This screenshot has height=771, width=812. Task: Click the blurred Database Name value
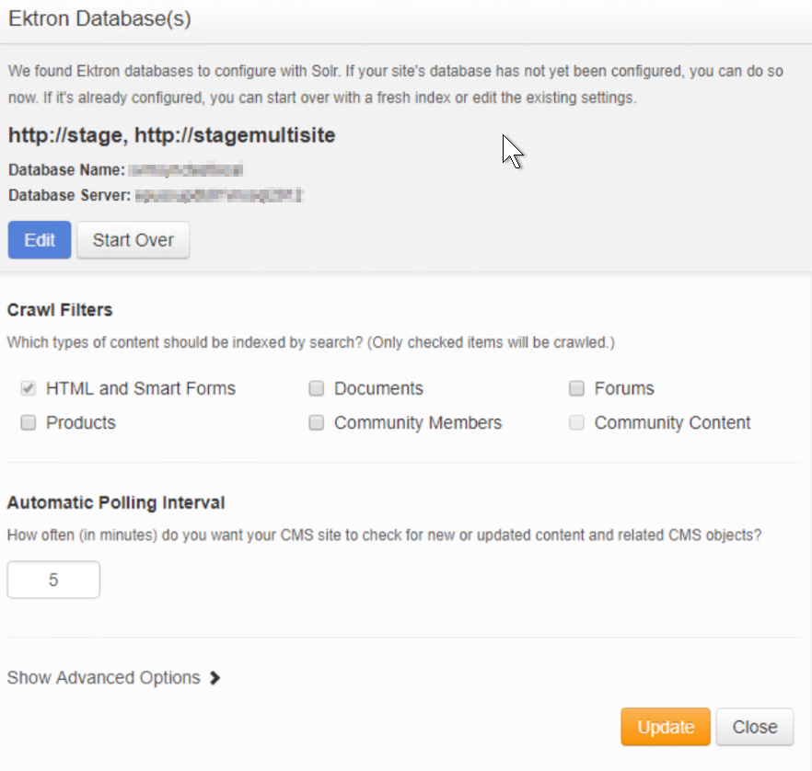(186, 169)
